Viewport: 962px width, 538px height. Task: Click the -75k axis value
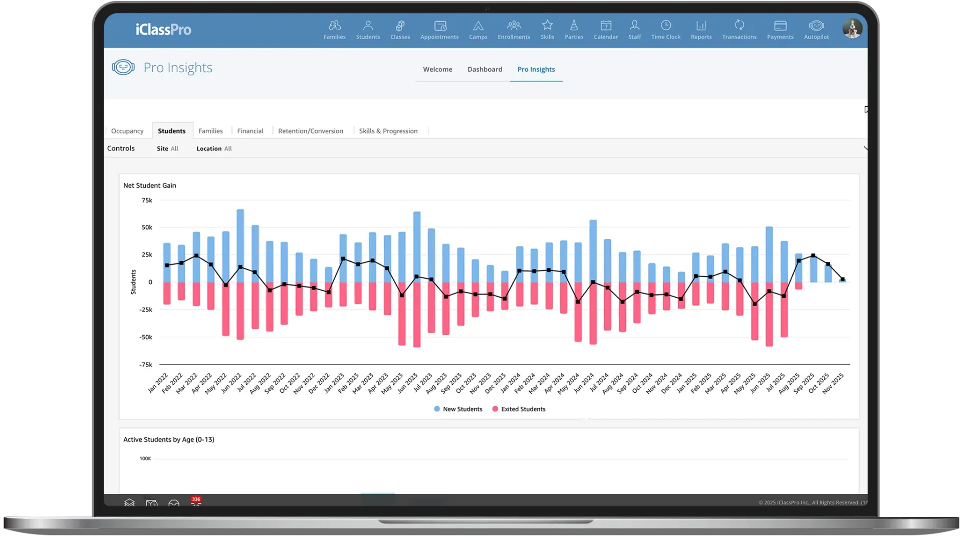coord(145,364)
